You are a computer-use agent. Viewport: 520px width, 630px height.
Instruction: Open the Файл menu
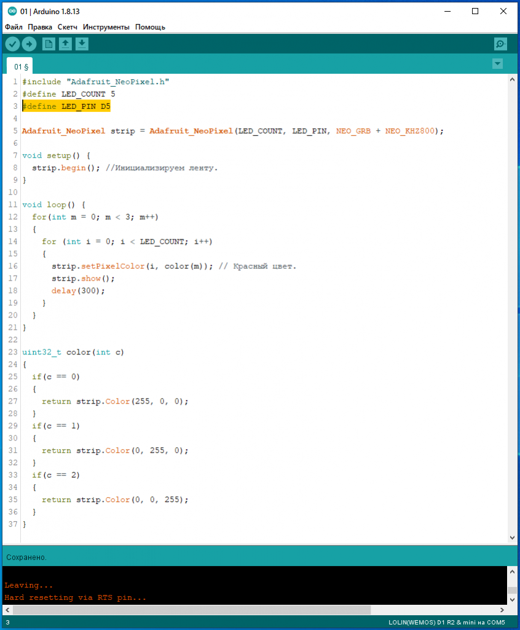pos(14,27)
